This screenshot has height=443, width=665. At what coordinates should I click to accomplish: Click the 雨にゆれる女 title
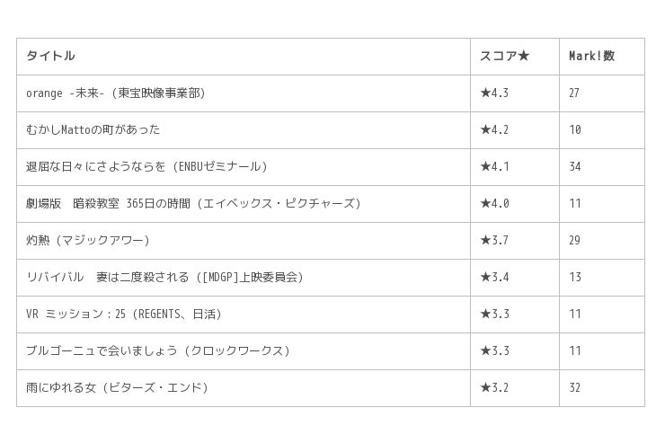tap(117, 387)
